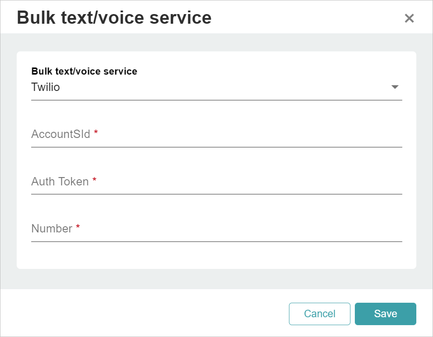Click the red asterisk beside Number
Image resolution: width=433 pixels, height=337 pixels.
78,227
